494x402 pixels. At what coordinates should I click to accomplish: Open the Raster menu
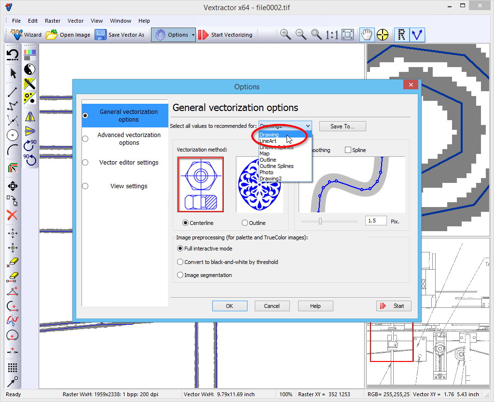pos(53,21)
